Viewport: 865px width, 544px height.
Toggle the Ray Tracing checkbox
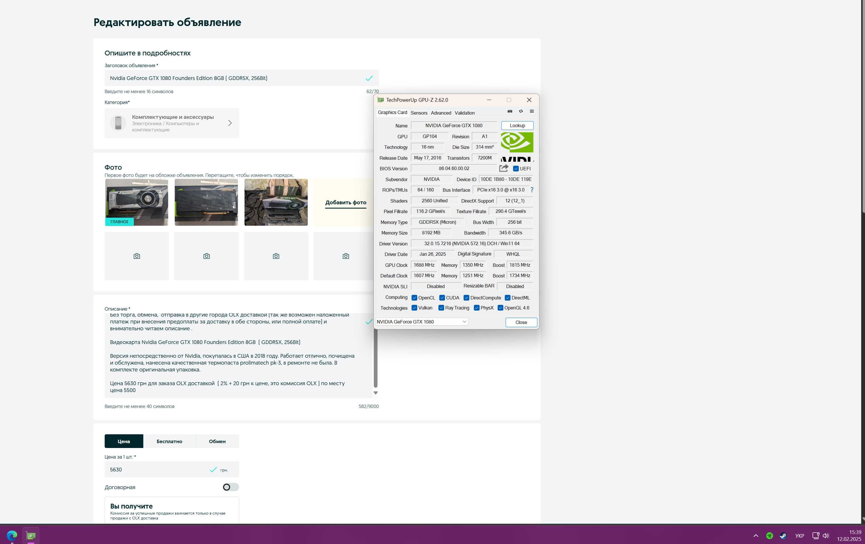click(x=441, y=308)
